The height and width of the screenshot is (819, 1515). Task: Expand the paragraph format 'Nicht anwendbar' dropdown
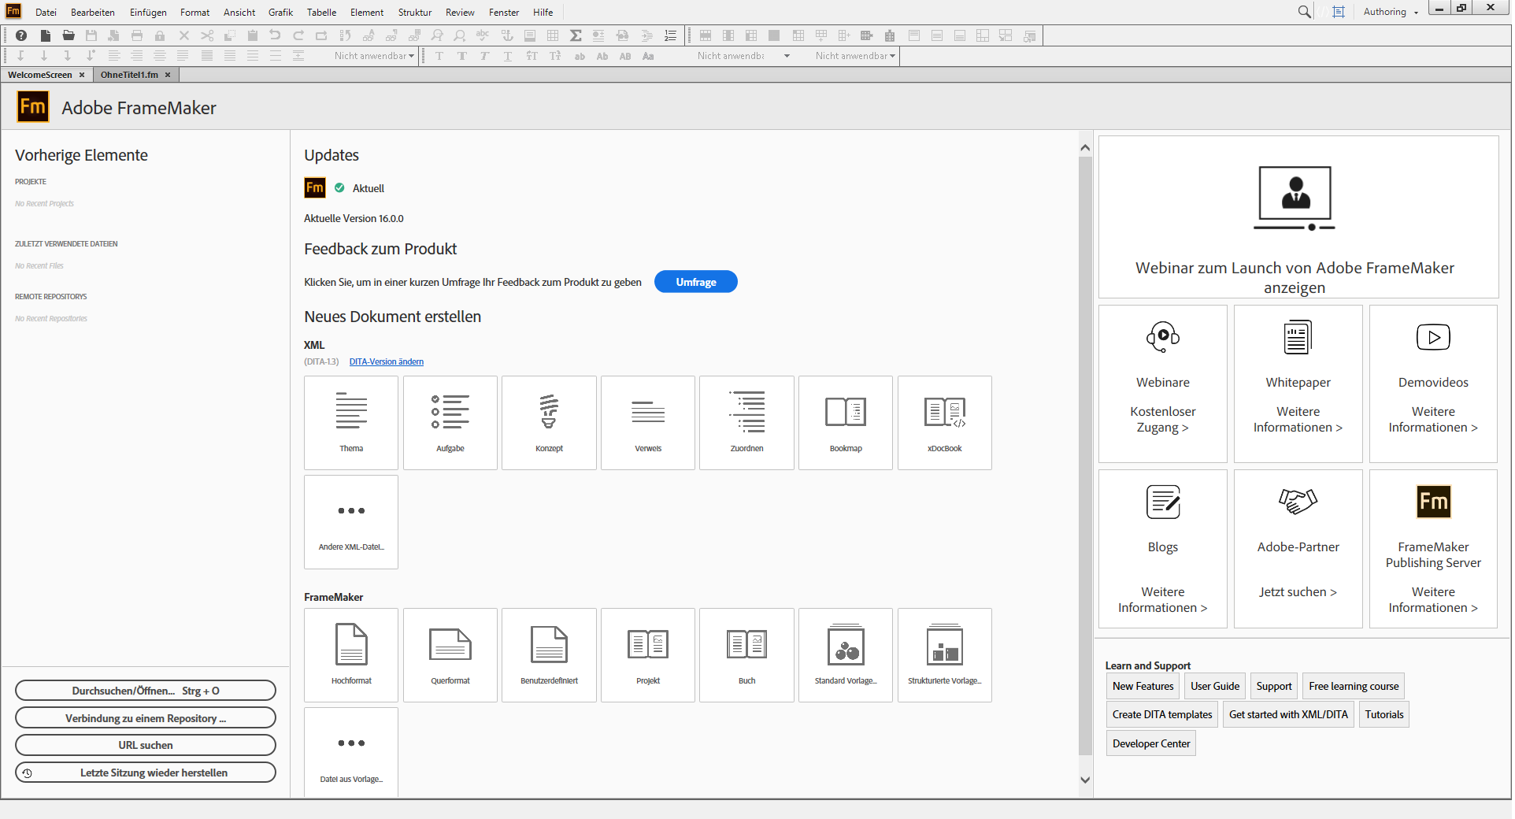coord(411,56)
